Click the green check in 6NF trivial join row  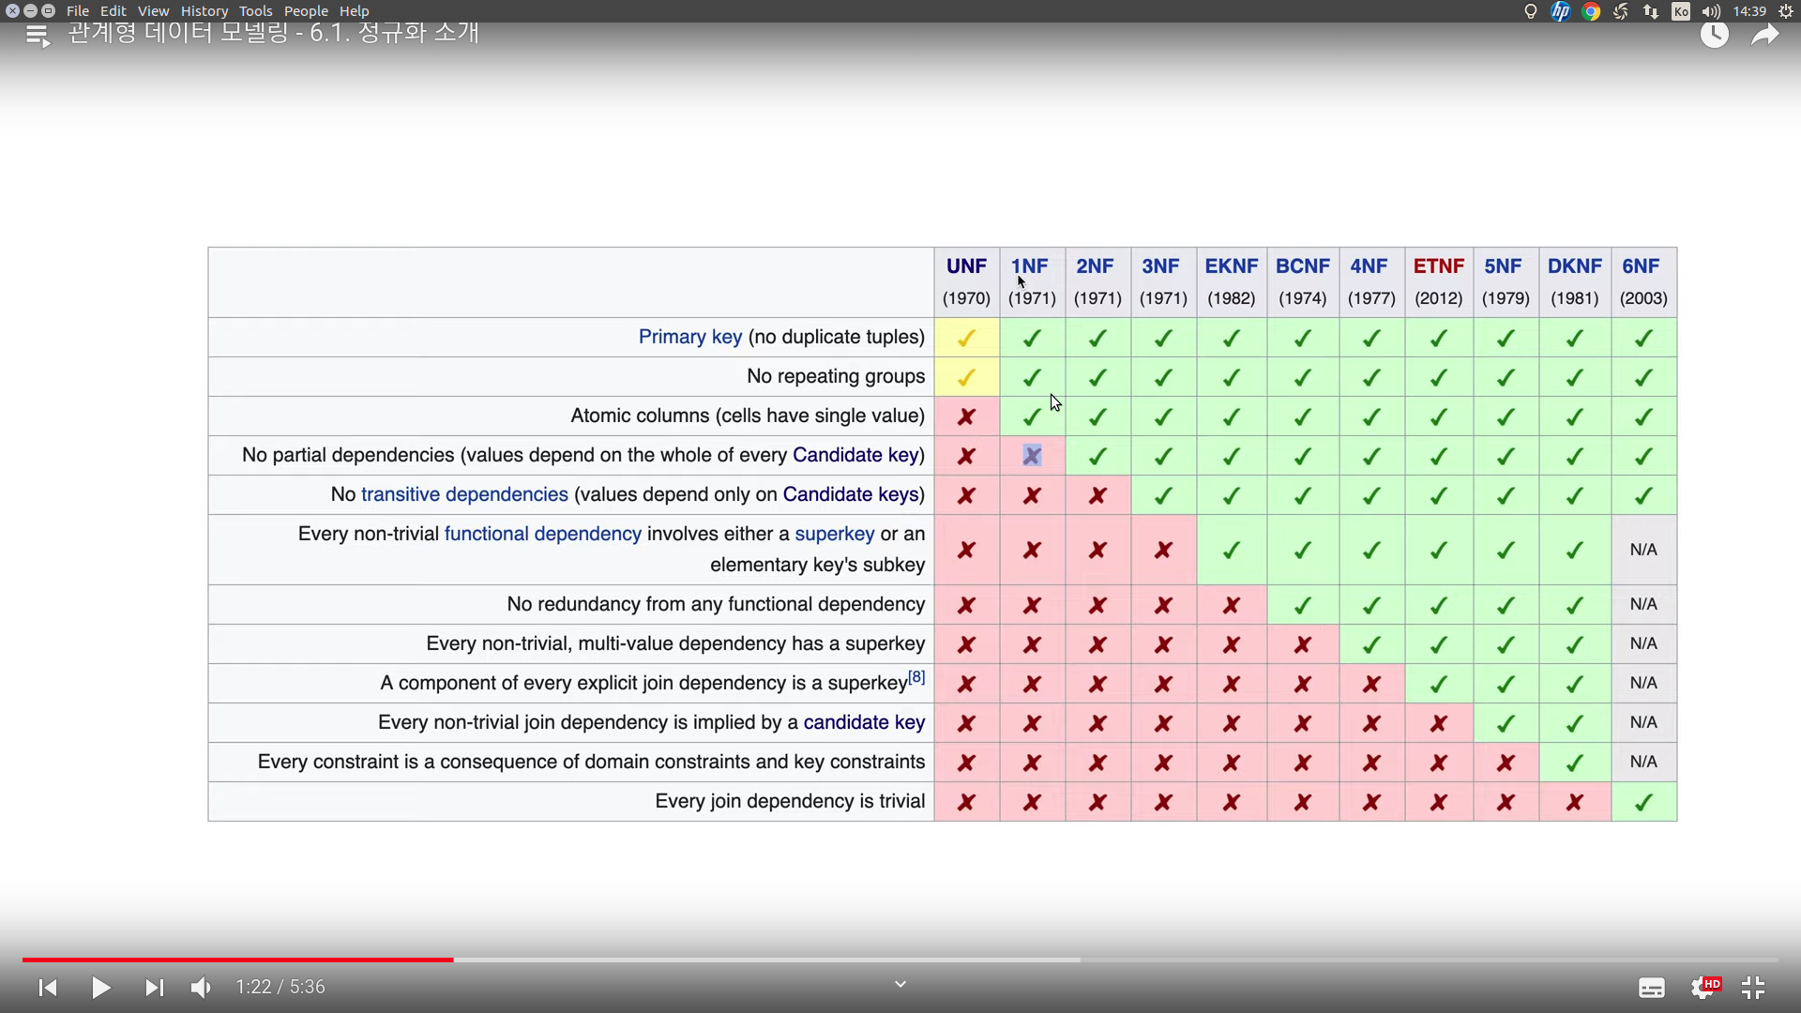click(1643, 803)
